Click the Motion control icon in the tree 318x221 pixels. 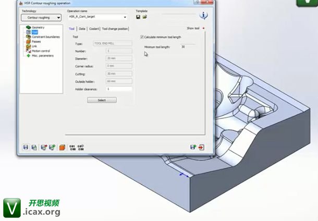(28, 51)
